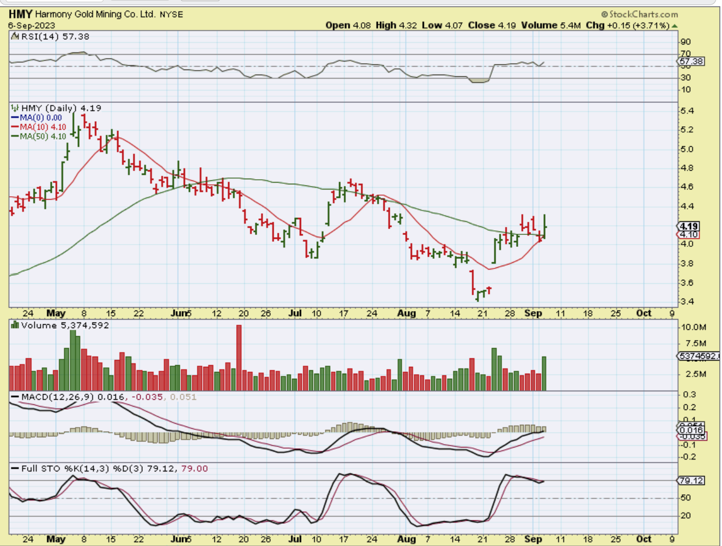Click the HMY (Daily) bar-chart legend icon

[15, 108]
